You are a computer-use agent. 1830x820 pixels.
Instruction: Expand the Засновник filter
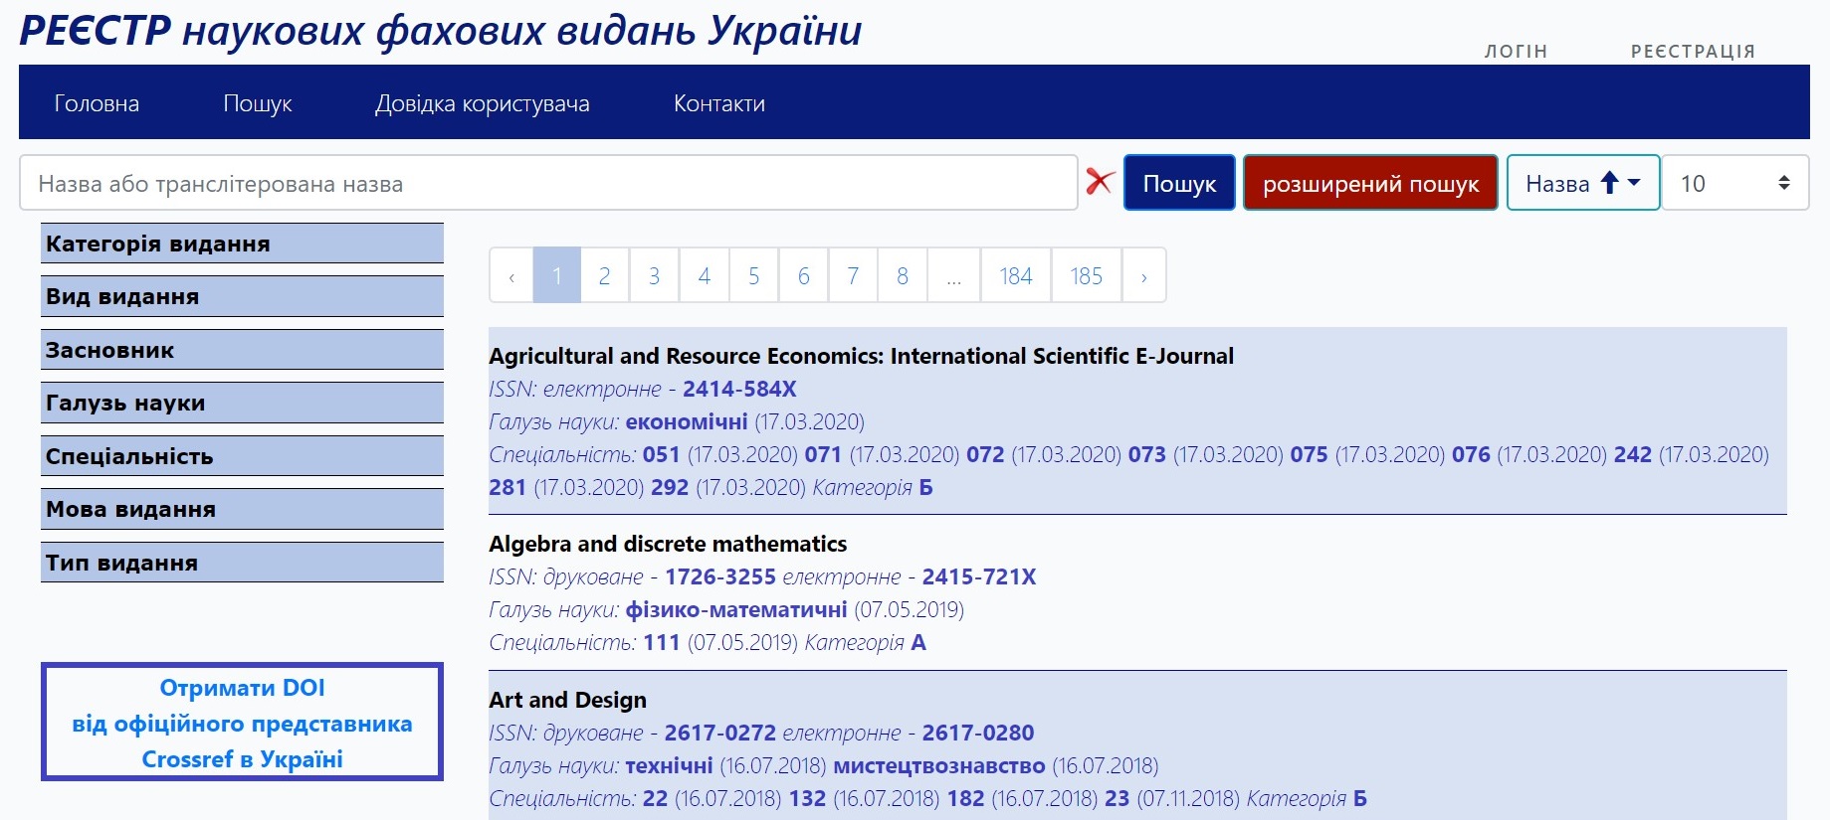[242, 350]
